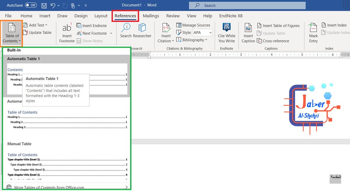The width and height of the screenshot is (350, 191).
Task: Click into the Search box
Action: (x=247, y=5)
